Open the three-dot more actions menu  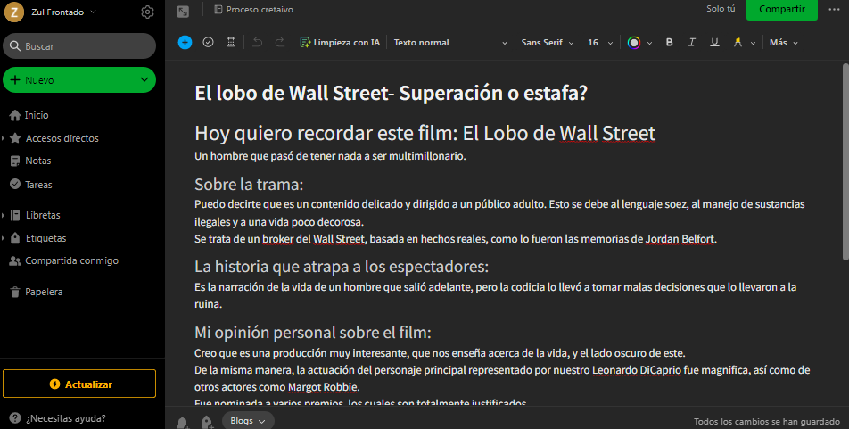click(x=834, y=9)
